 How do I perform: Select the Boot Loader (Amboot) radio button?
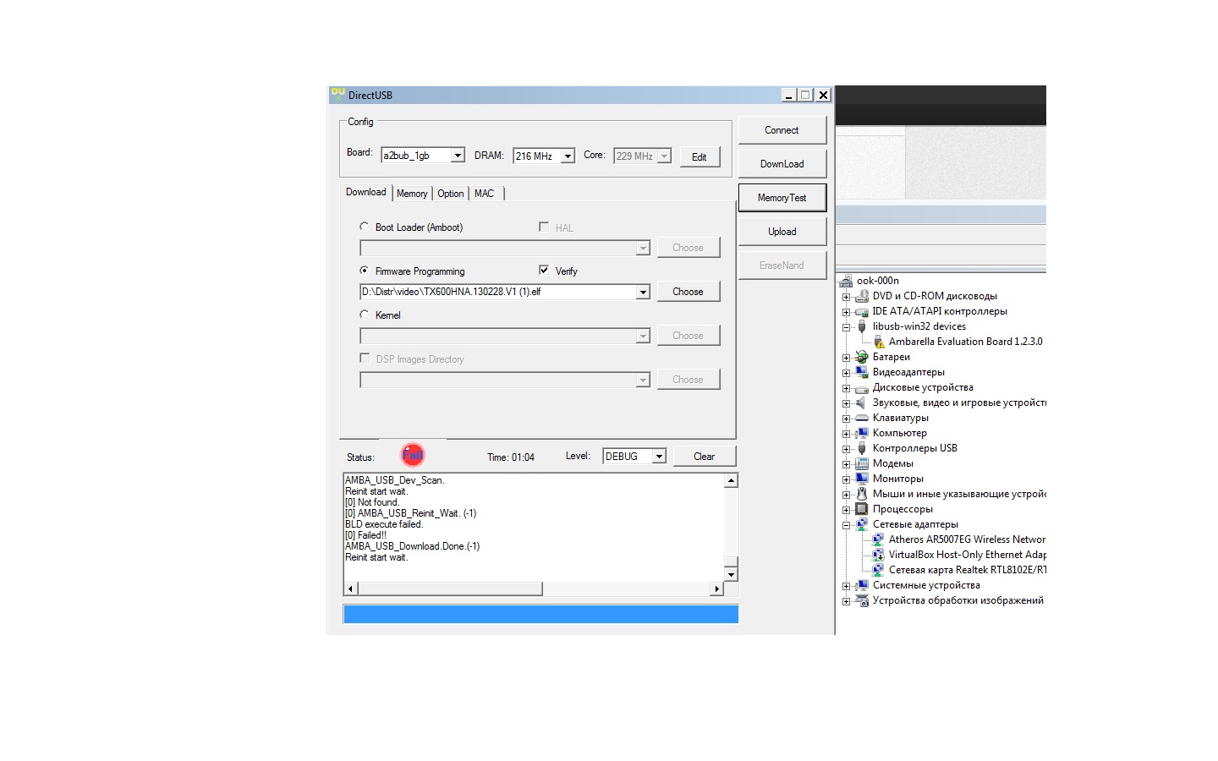[x=365, y=227]
